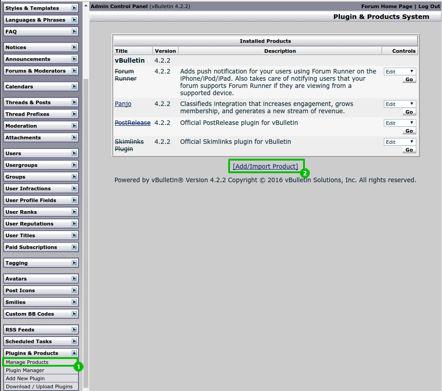Screen dimensions: 442x391
Task: Select Add New Plugin menu entry
Action: [41, 378]
